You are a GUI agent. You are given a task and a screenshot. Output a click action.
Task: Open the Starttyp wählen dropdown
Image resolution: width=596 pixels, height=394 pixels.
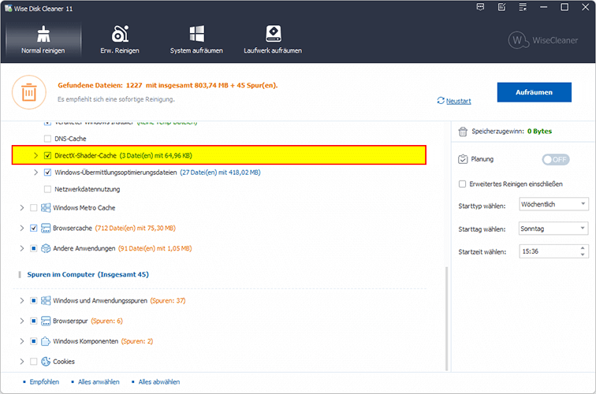coord(553,204)
